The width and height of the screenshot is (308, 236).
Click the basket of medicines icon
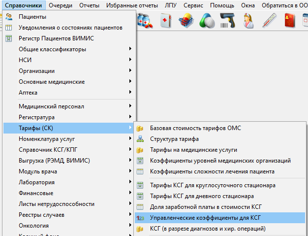point(186,21)
